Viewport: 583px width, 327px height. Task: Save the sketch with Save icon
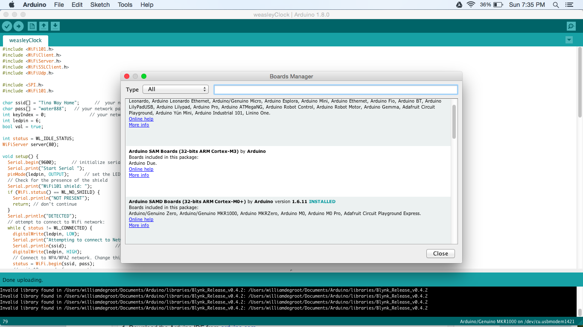click(x=55, y=26)
